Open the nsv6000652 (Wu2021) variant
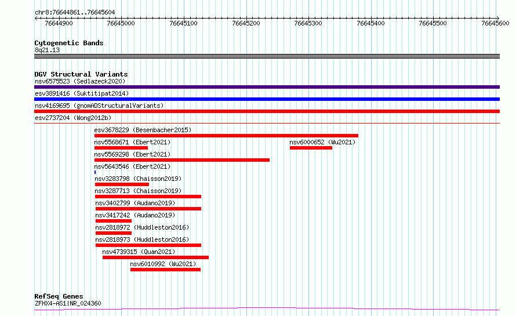Screen dimensions: 516x316 [311, 148]
